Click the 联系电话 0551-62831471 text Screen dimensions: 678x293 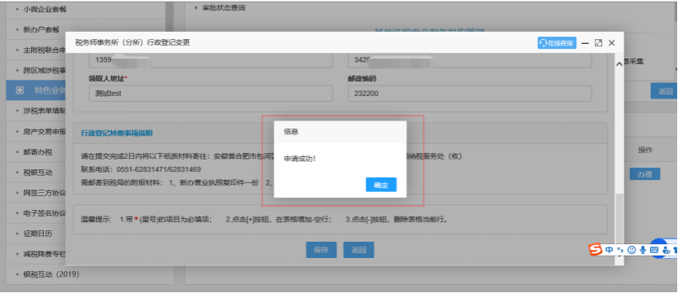(141, 169)
